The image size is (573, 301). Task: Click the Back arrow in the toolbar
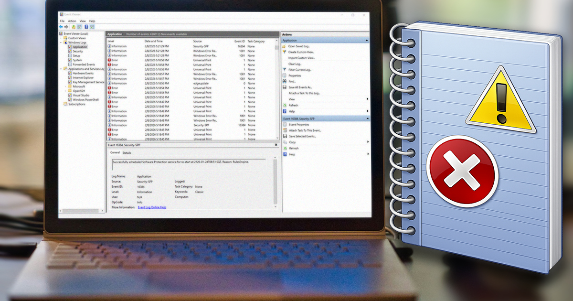(61, 27)
